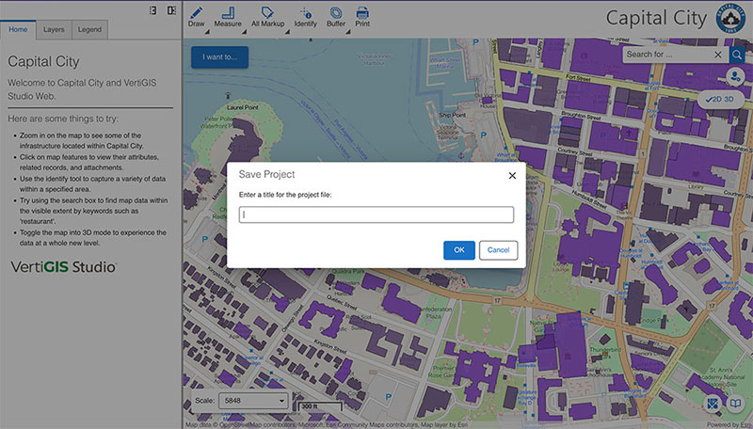Screen dimensions: 753x429
Task: Expand the All Markup dropdown arrow
Action: click(287, 32)
